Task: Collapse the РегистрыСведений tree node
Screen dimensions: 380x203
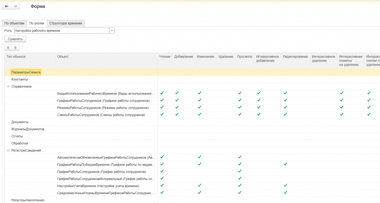Action: point(8,150)
